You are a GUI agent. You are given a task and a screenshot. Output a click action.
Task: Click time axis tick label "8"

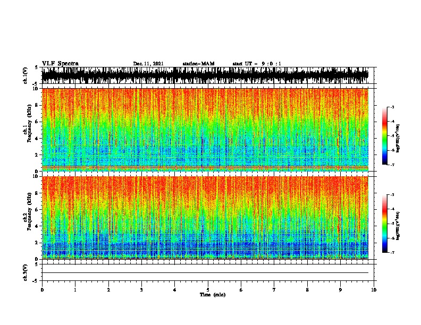point(307,290)
